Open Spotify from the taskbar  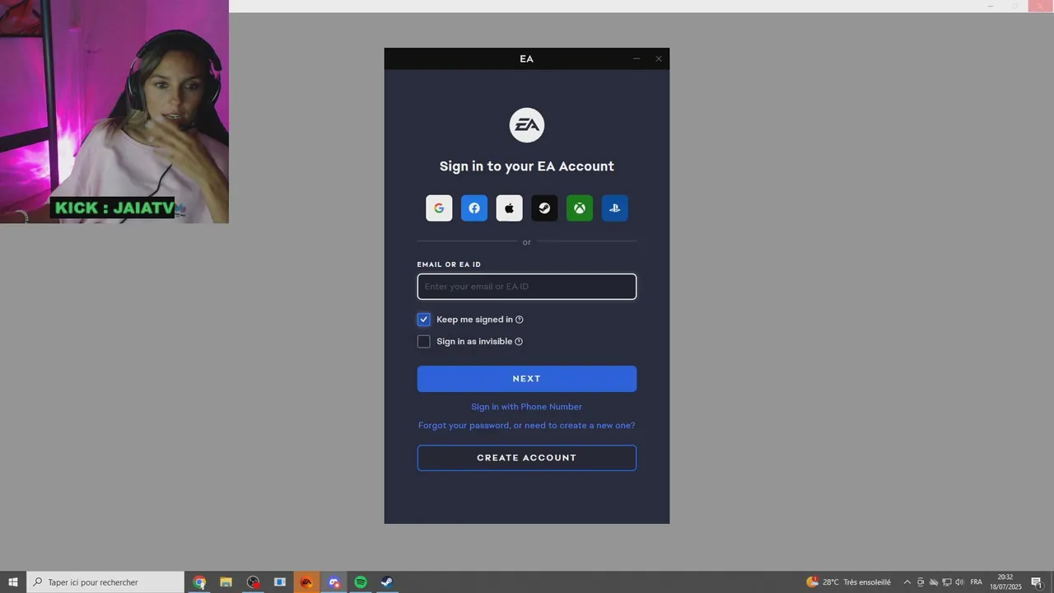(361, 582)
